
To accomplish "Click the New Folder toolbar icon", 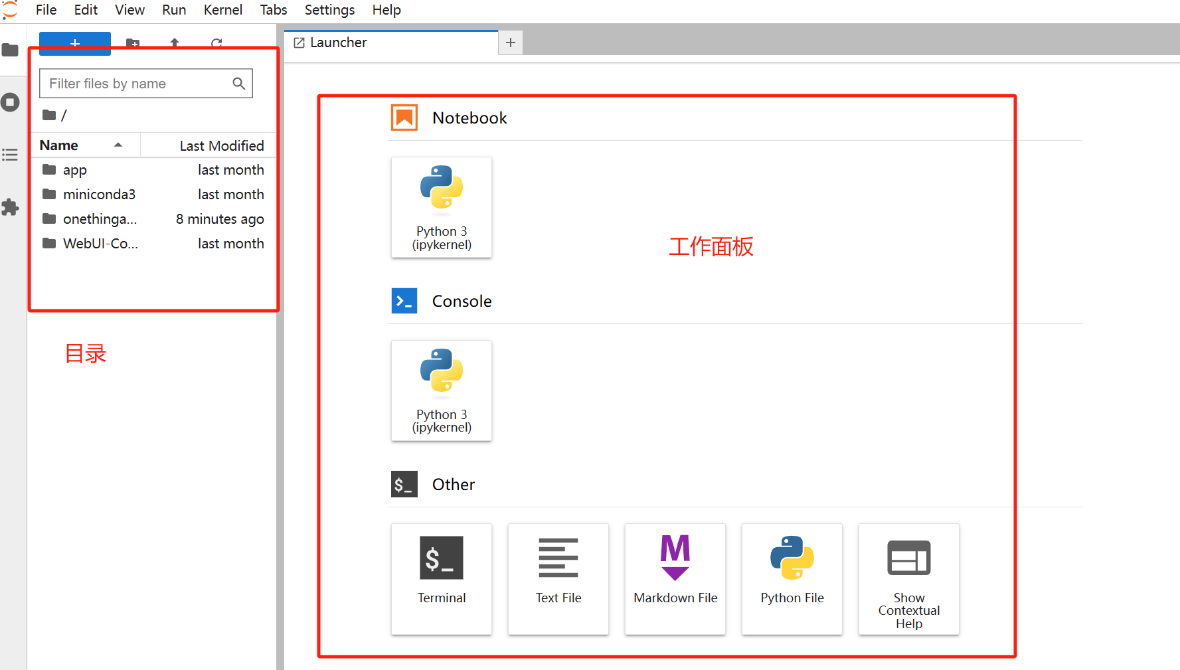I will [133, 43].
